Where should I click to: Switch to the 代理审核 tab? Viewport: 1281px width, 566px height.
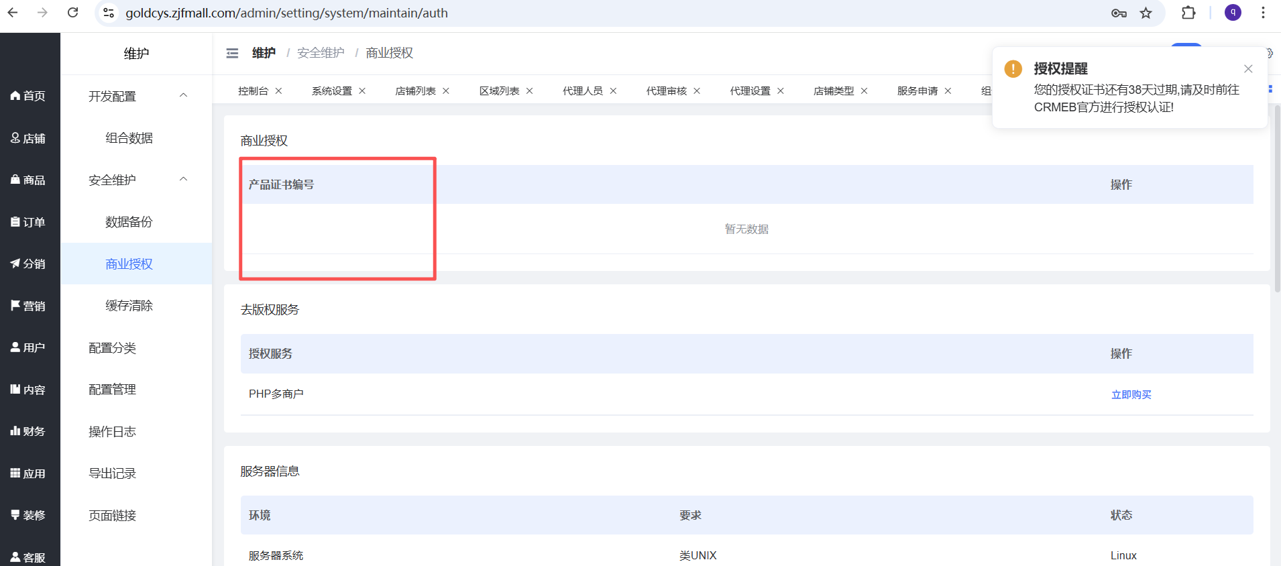[666, 91]
